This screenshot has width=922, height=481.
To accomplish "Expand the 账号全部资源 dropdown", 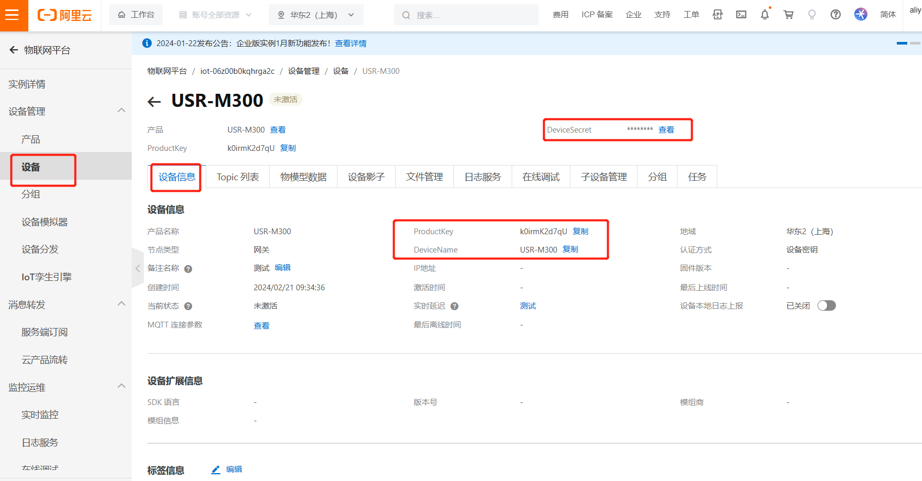I will pos(215,15).
